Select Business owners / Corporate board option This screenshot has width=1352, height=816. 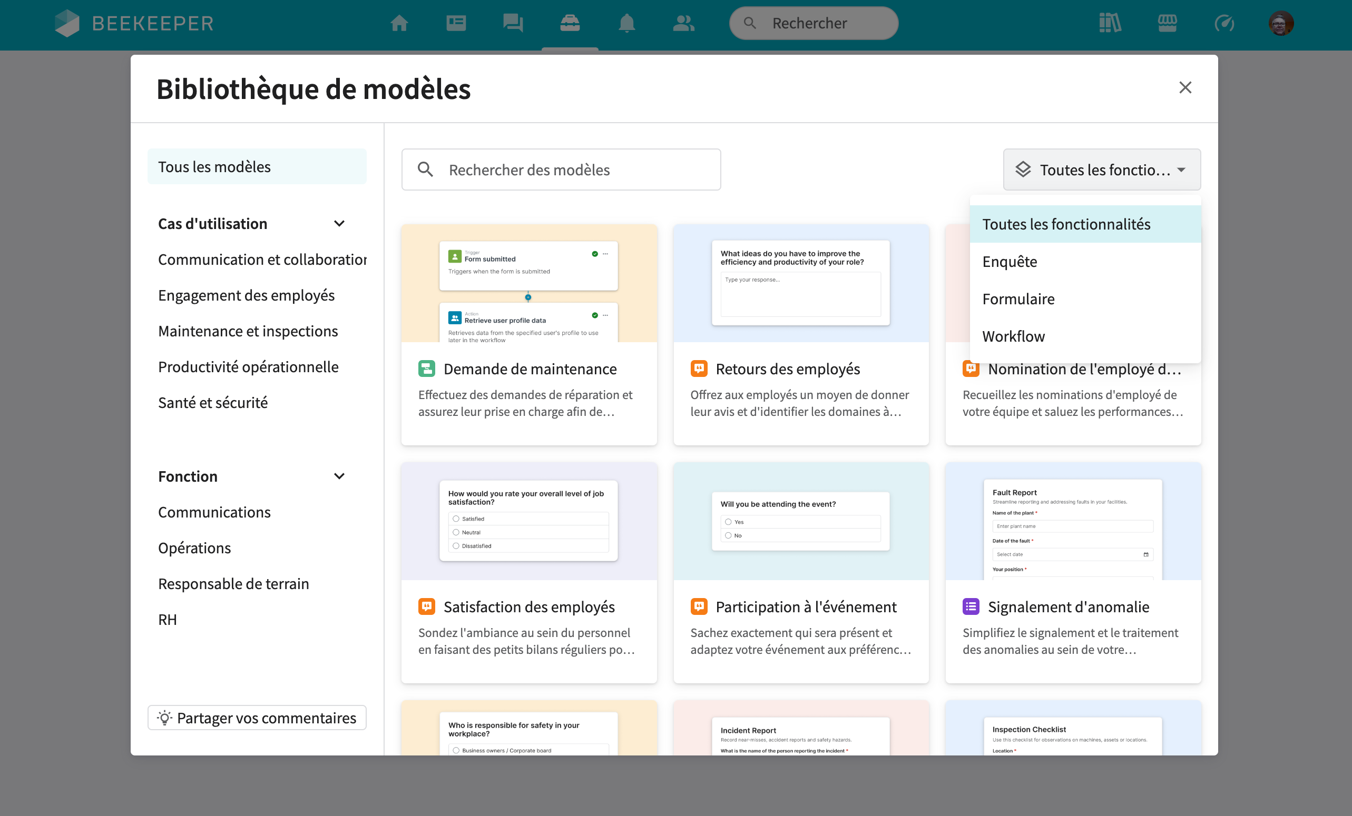pyautogui.click(x=456, y=750)
